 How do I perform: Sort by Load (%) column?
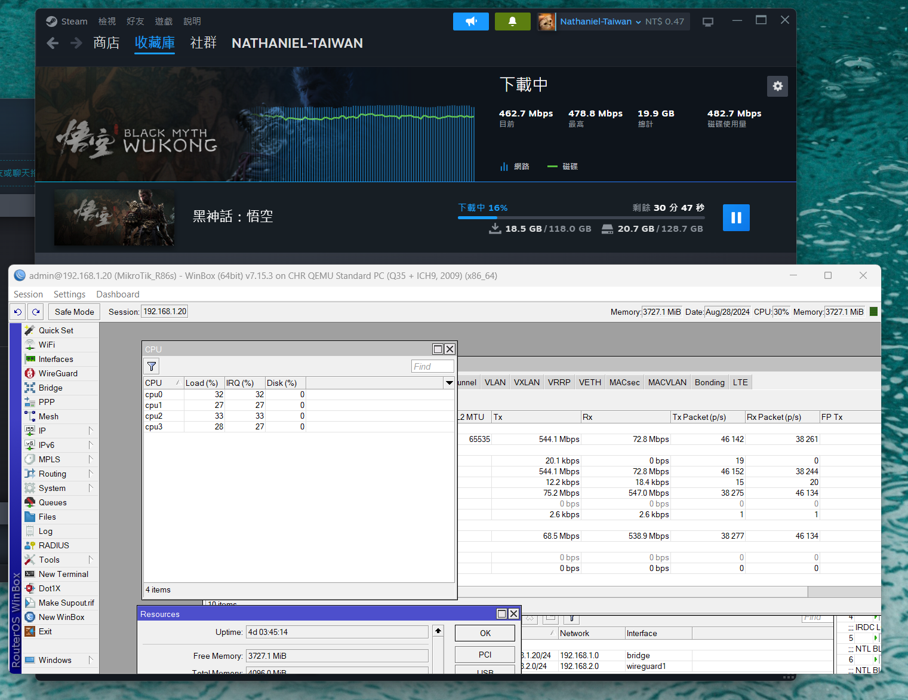coord(204,383)
